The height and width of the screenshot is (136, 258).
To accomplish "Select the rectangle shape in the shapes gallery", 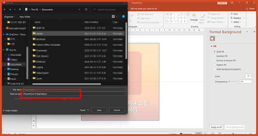I will pyautogui.click(x=181, y=14).
